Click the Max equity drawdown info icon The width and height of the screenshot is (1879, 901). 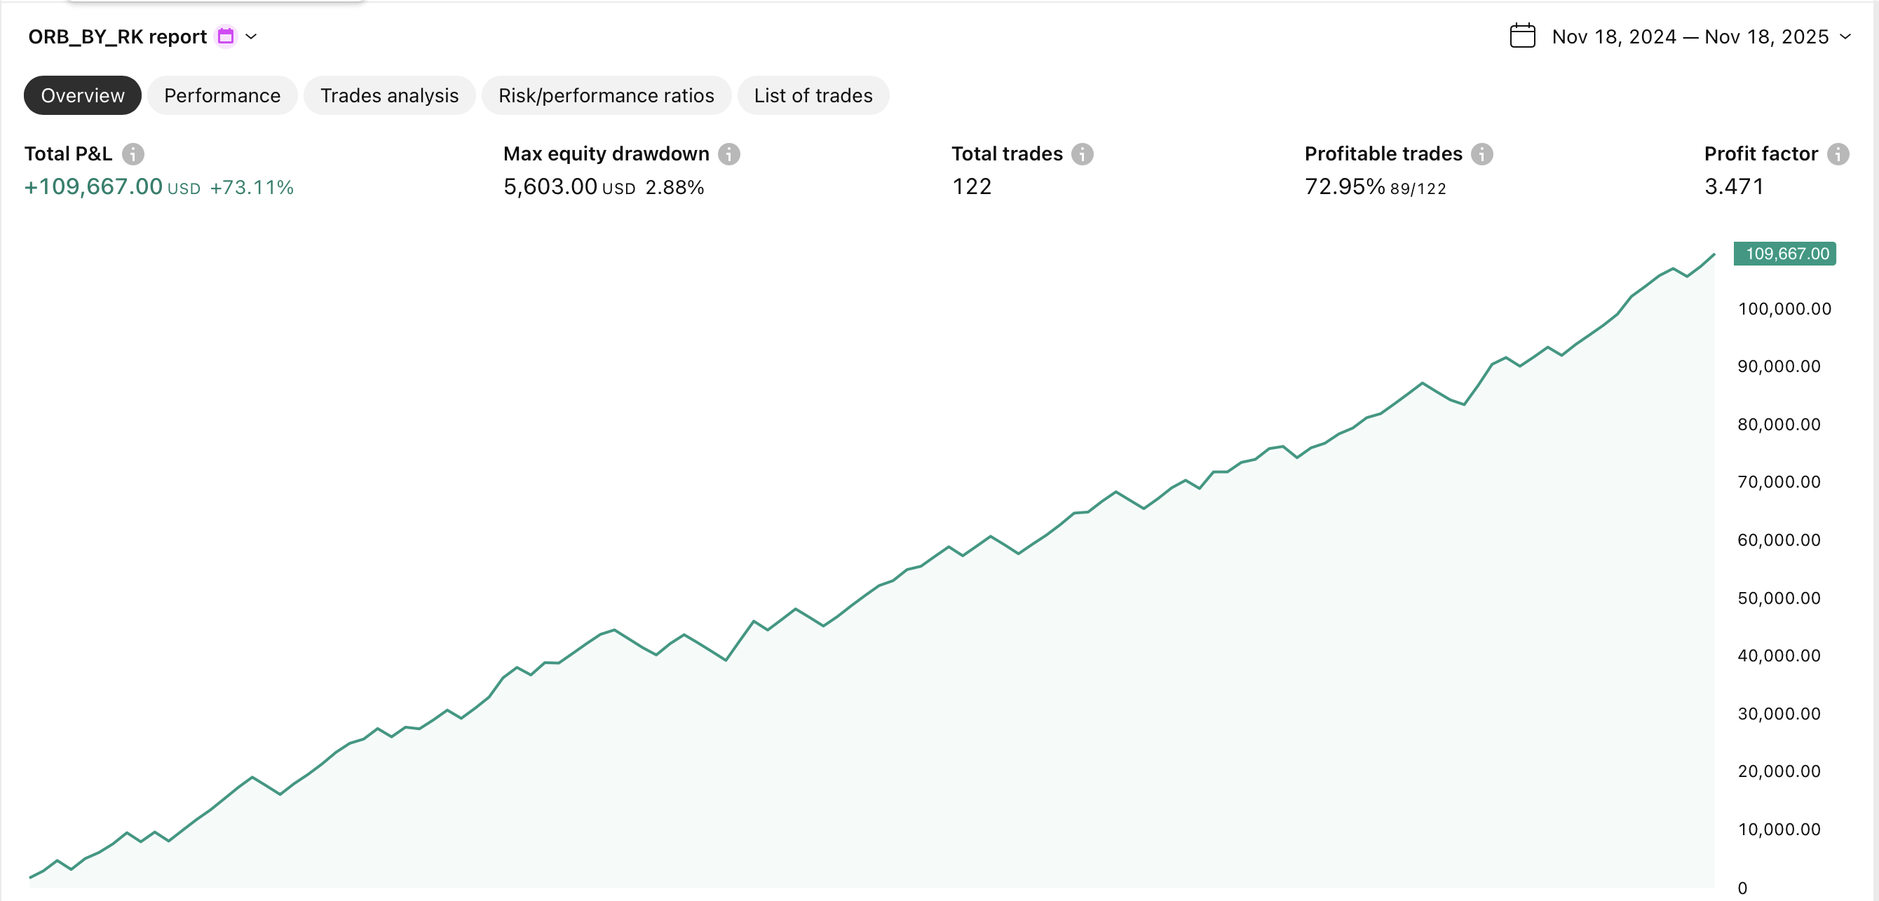(729, 154)
